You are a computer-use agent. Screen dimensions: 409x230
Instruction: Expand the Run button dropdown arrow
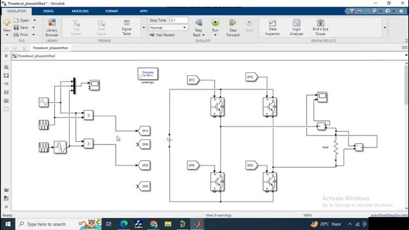pyautogui.click(x=215, y=35)
